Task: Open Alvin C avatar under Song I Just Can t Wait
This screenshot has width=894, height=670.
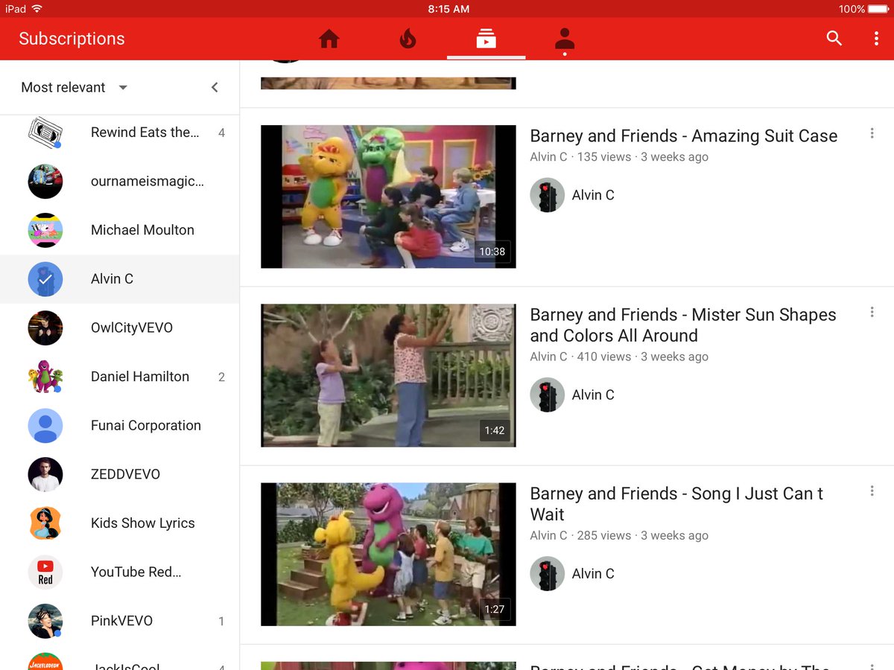Action: pos(548,573)
